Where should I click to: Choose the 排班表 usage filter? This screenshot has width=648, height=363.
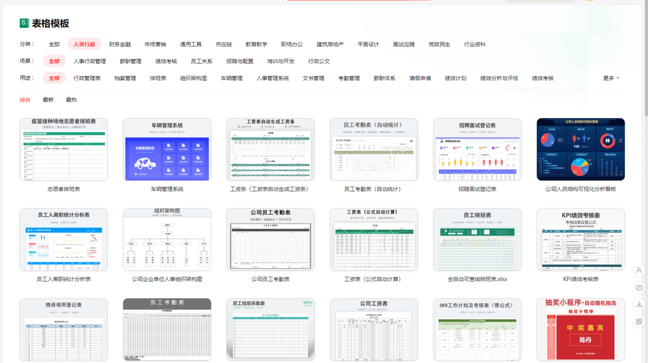pos(158,78)
